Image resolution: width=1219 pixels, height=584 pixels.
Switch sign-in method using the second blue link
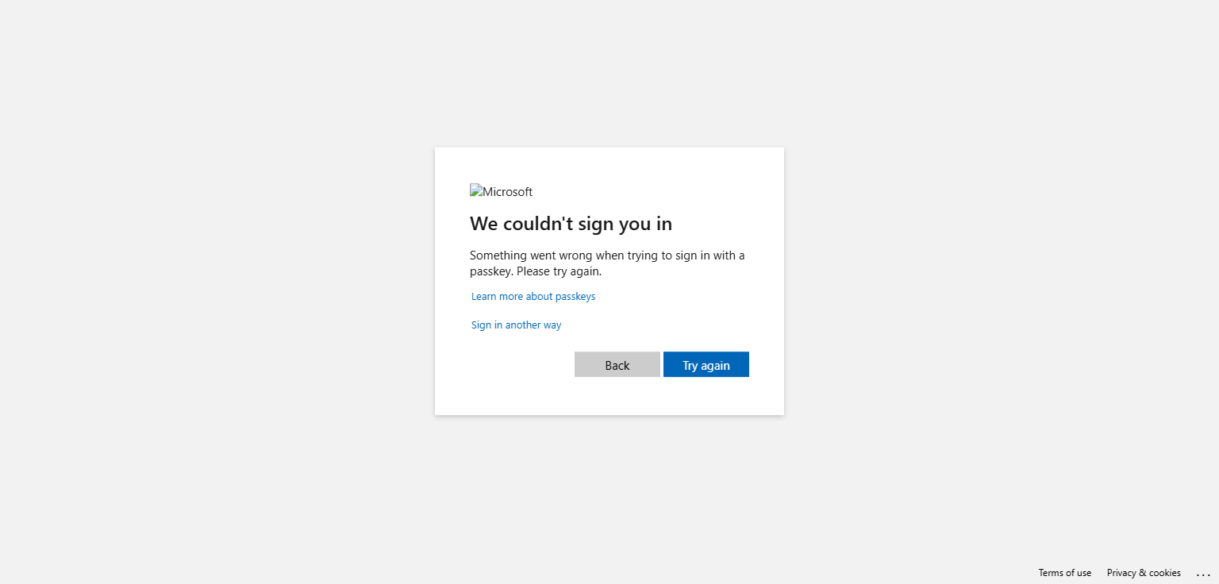click(x=517, y=325)
